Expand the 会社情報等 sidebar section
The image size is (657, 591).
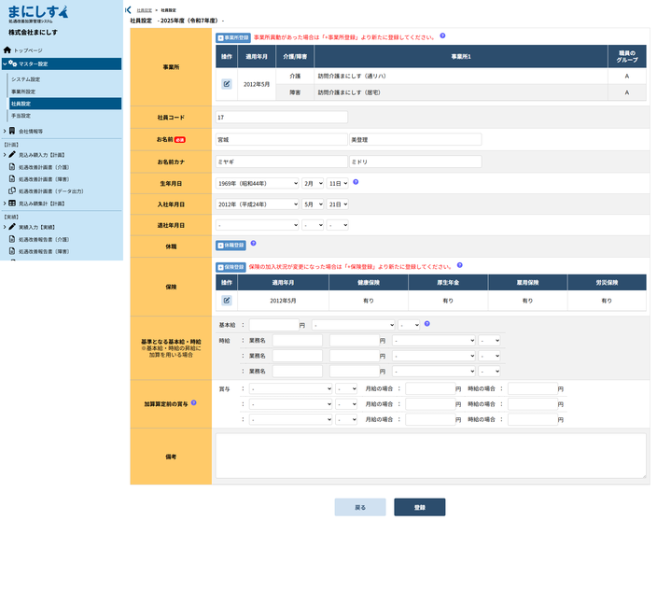click(5, 132)
